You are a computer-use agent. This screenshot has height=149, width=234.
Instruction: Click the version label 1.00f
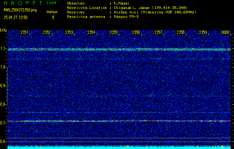(51, 3)
